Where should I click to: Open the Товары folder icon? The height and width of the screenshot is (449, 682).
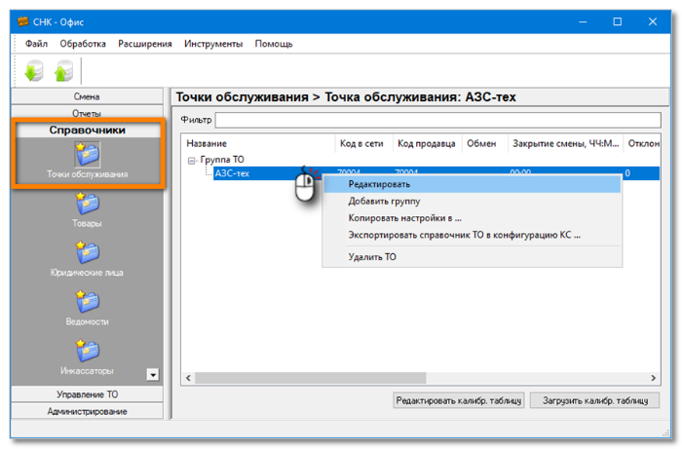[87, 204]
